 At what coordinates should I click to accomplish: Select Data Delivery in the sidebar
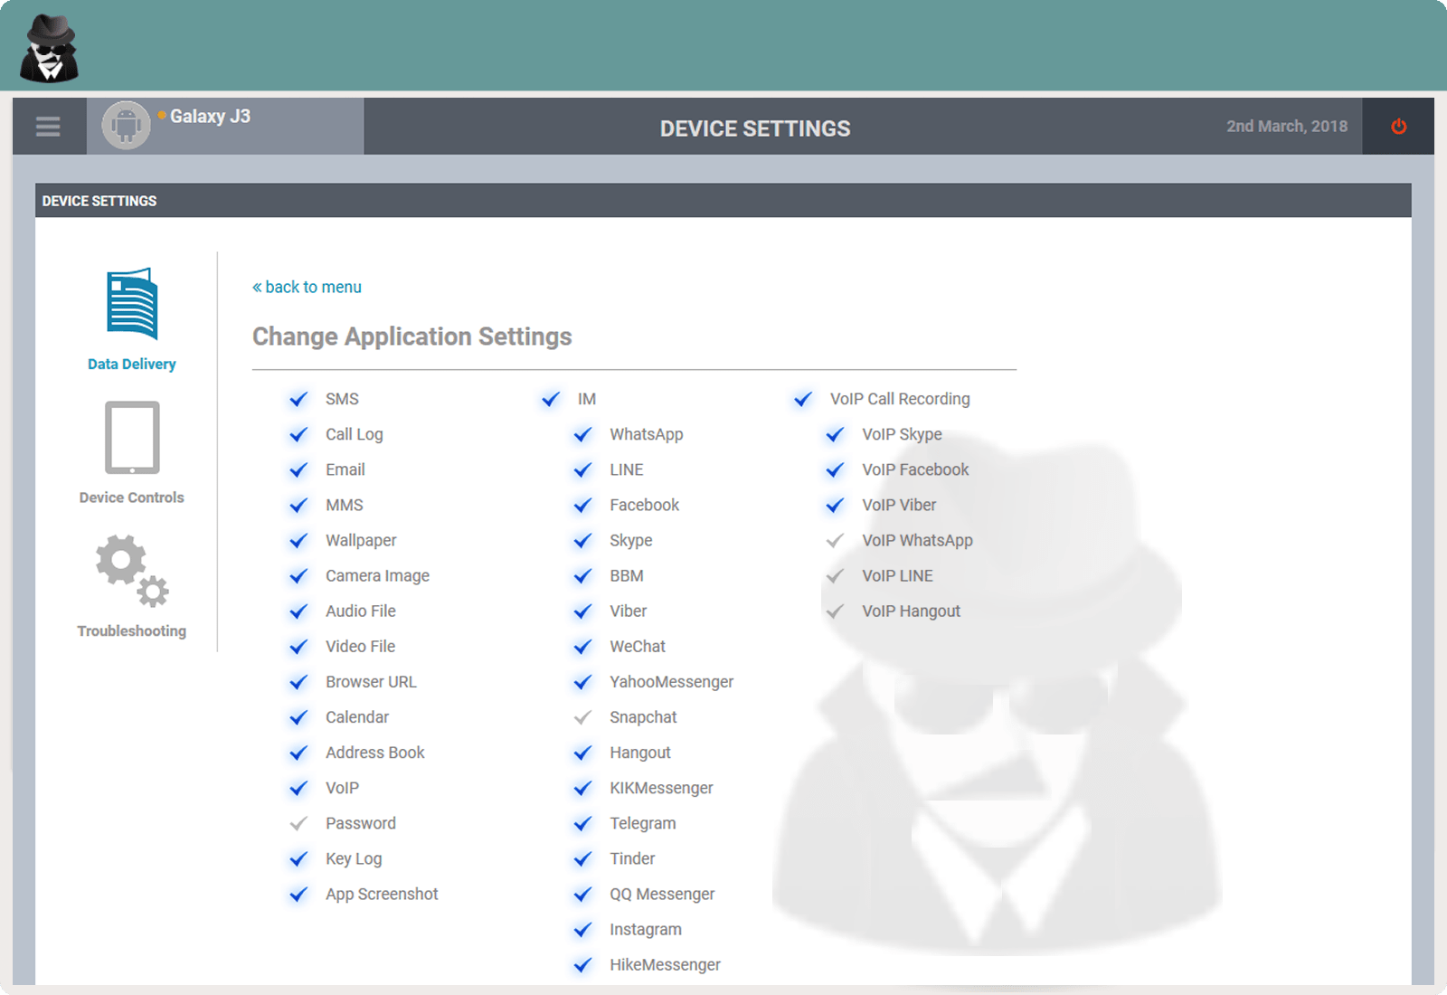[x=131, y=317]
